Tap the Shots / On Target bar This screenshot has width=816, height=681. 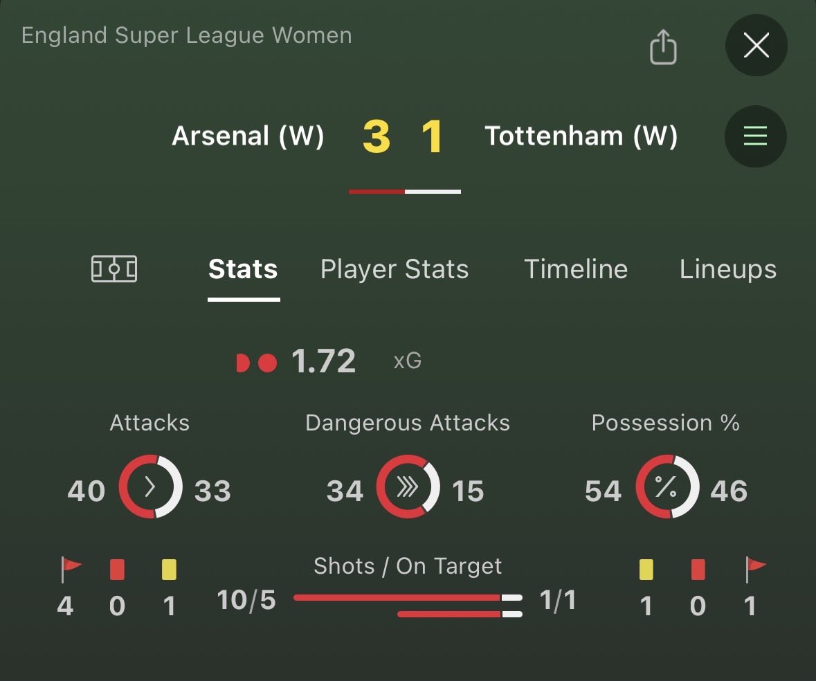[x=408, y=604]
